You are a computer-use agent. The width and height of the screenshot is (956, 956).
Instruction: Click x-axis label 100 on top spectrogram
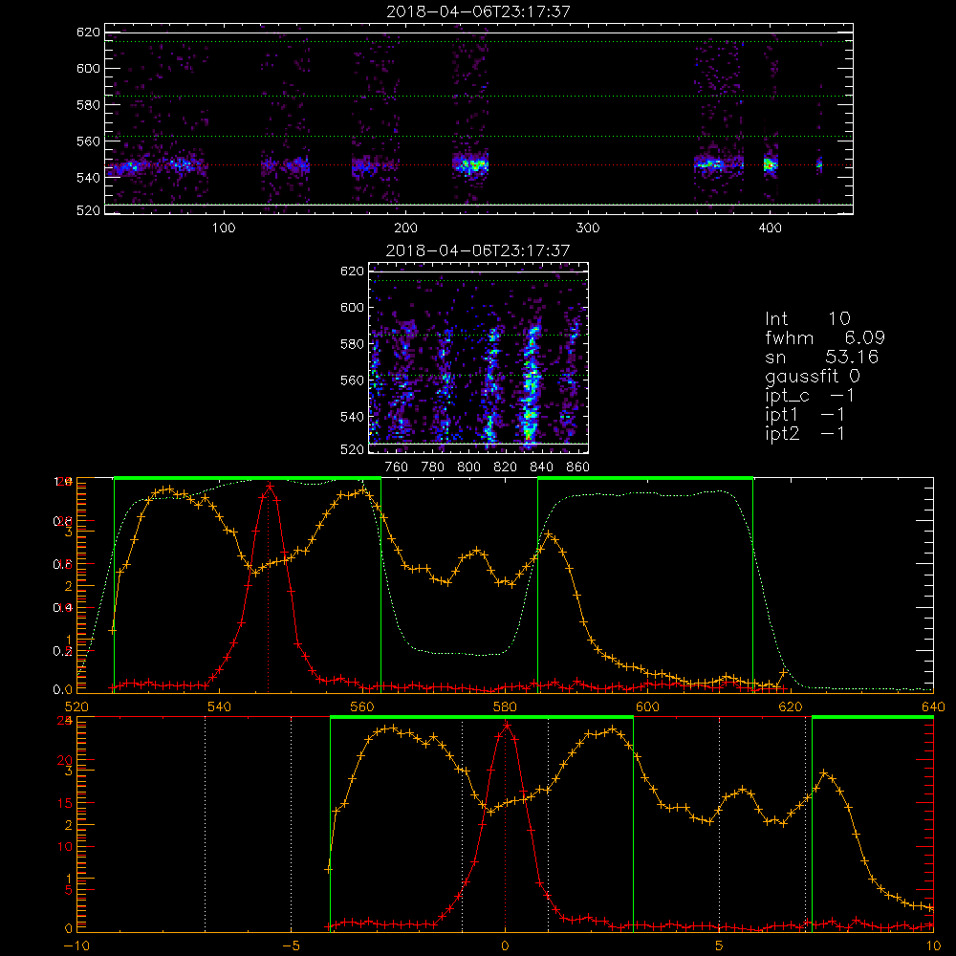[224, 228]
